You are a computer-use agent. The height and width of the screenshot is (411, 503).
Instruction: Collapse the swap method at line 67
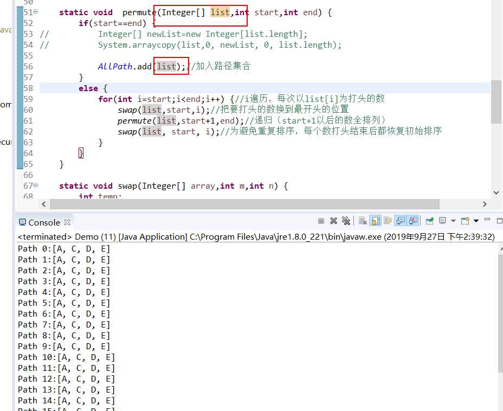coord(36,185)
